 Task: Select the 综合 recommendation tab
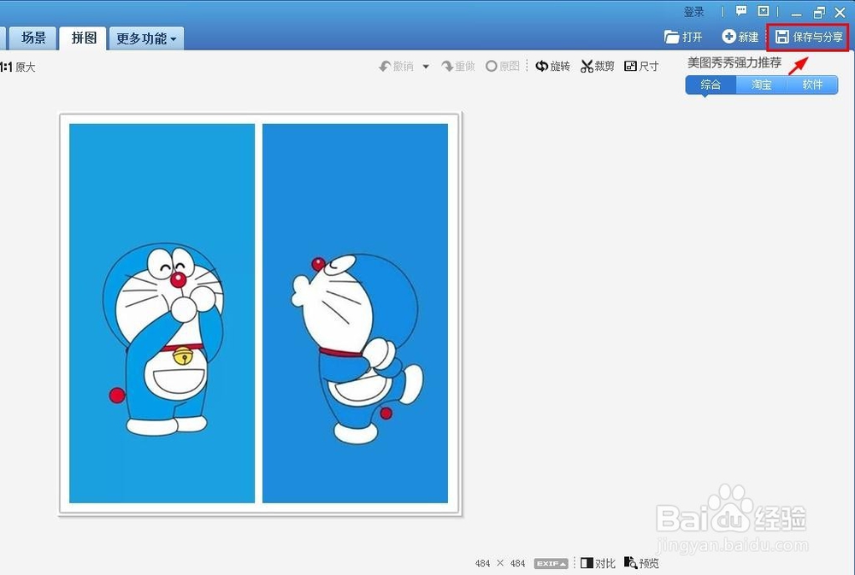(711, 85)
